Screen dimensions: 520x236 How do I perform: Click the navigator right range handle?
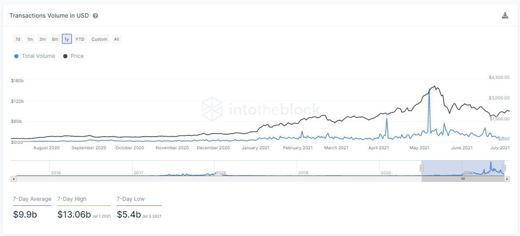(x=504, y=168)
